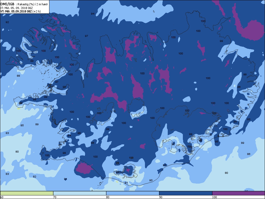Image resolution: width=265 pixels, height=199 pixels.
Task: Click the 'DMI/IGB' header title
Action: tap(7, 4)
